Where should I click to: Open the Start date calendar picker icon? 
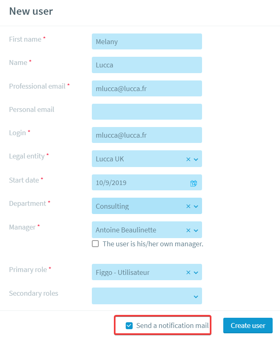[x=193, y=183]
